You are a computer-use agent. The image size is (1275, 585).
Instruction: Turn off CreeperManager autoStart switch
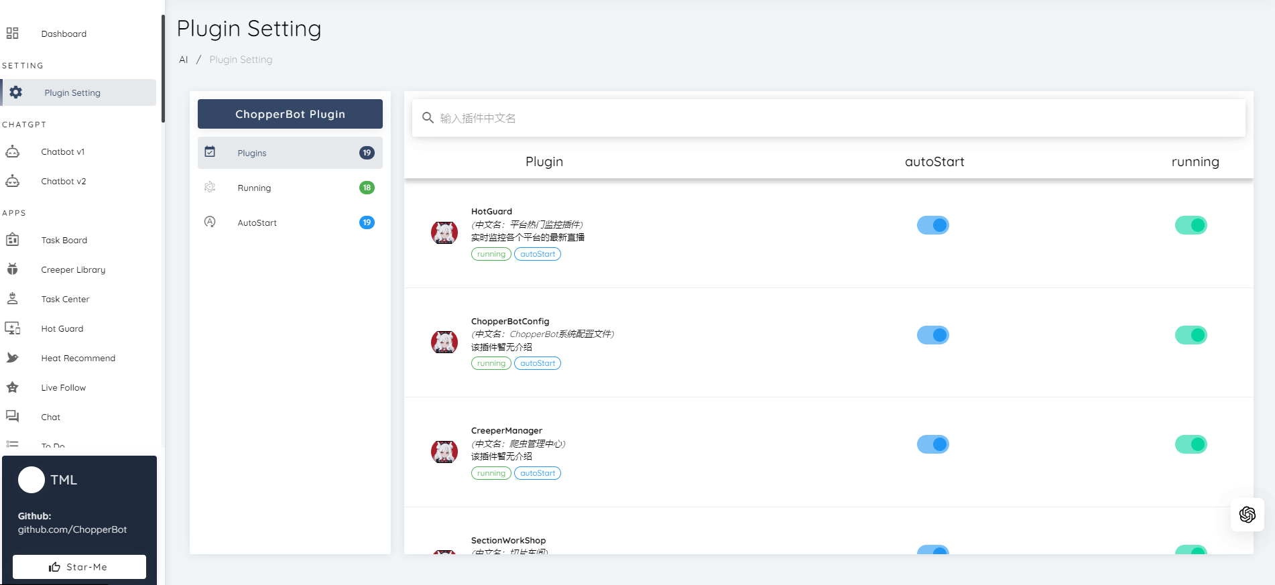pyautogui.click(x=932, y=444)
